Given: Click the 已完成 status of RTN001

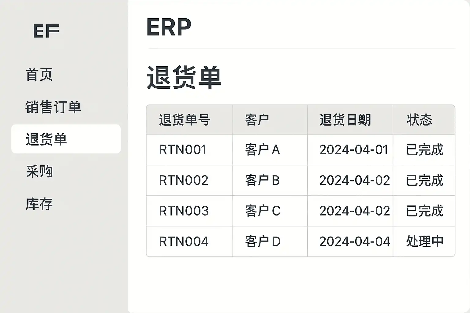Looking at the screenshot, I should (x=424, y=150).
